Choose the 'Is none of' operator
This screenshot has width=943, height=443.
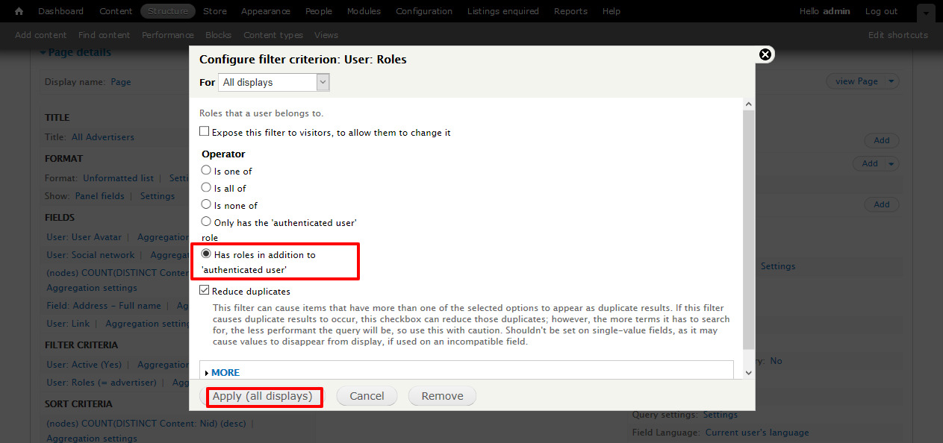pyautogui.click(x=206, y=205)
